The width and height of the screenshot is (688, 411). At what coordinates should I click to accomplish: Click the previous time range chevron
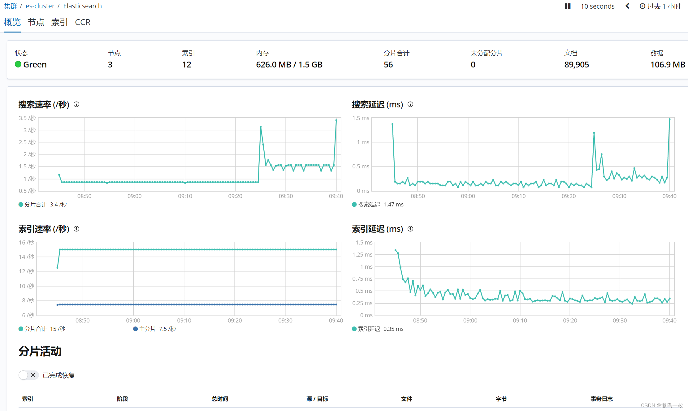pyautogui.click(x=627, y=6)
